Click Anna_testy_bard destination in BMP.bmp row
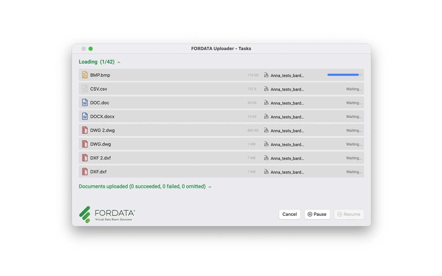The height and width of the screenshot is (276, 442). [x=287, y=76]
